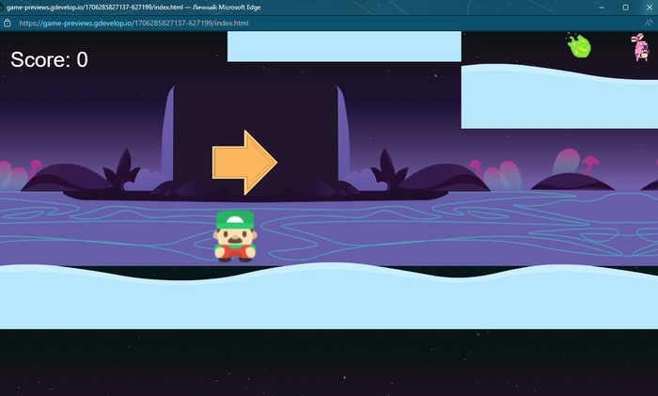Click the Score: 0 counter
This screenshot has width=658, height=396.
[49, 59]
